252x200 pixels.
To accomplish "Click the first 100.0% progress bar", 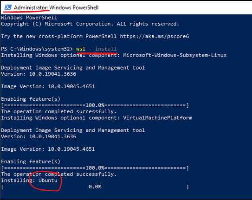I will pos(95,105).
